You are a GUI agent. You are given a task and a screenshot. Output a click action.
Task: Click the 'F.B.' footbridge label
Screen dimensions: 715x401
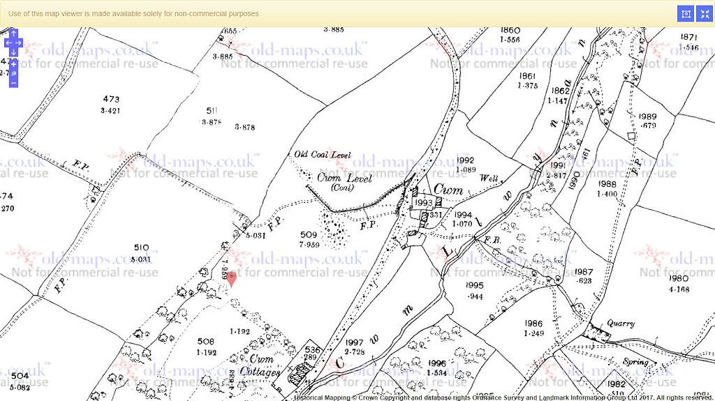[492, 239]
